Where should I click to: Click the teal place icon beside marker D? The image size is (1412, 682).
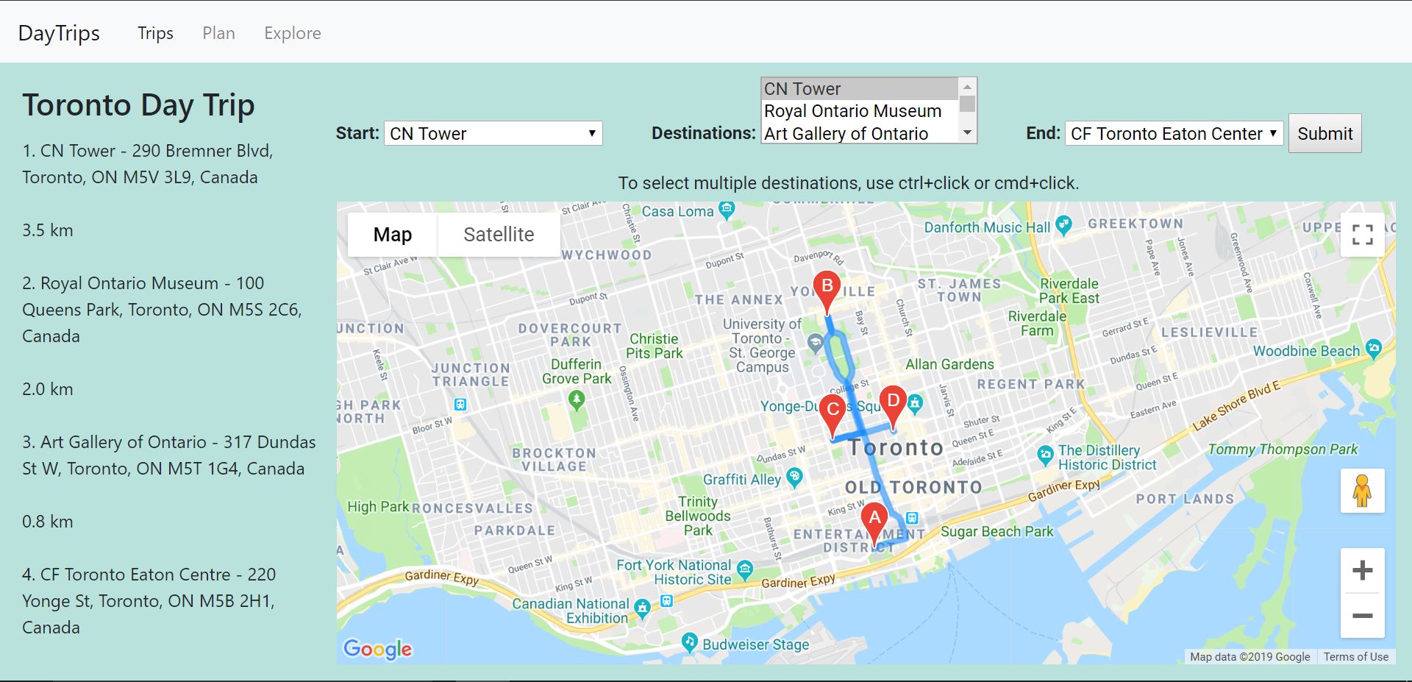[915, 402]
